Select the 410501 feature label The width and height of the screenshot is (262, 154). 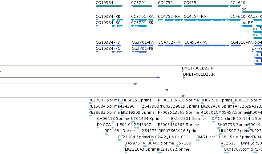point(208,113)
